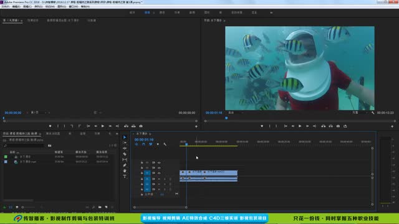
Task: Click Find magnifier at Project panel bottom
Action: coord(94,207)
